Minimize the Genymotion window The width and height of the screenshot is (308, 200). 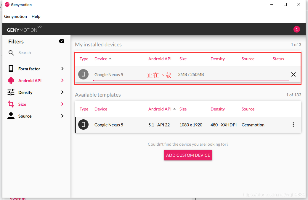click(272, 4)
